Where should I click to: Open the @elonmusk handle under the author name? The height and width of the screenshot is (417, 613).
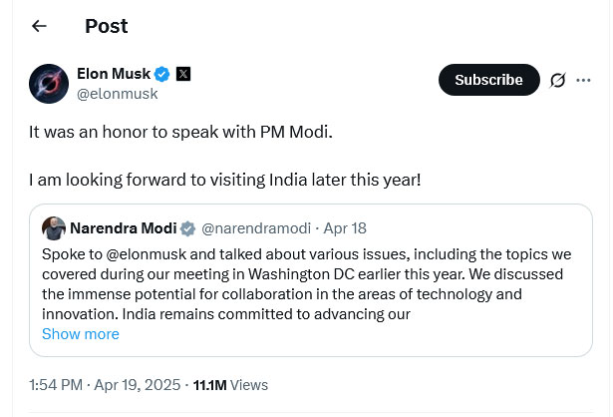tap(117, 94)
